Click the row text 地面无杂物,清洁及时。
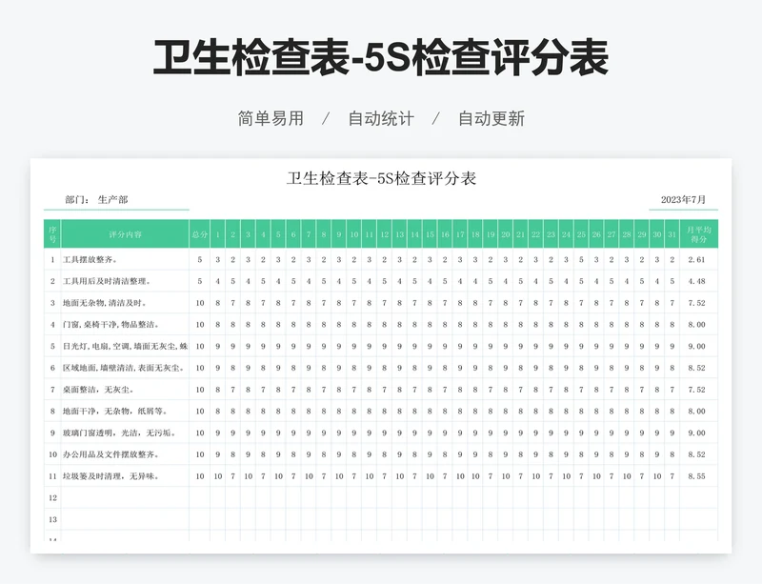This screenshot has width=762, height=584. (x=105, y=303)
